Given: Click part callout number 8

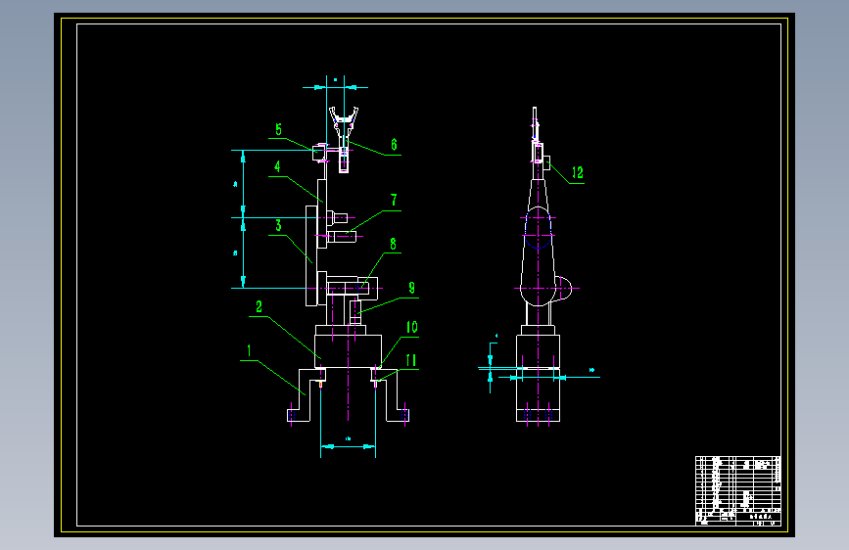Looking at the screenshot, I should point(393,244).
